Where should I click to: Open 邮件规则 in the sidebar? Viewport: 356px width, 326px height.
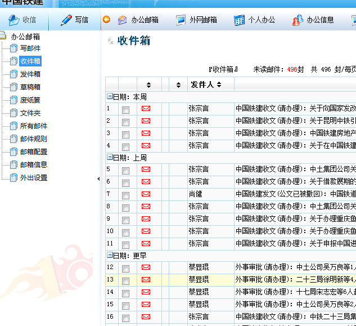tap(34, 139)
